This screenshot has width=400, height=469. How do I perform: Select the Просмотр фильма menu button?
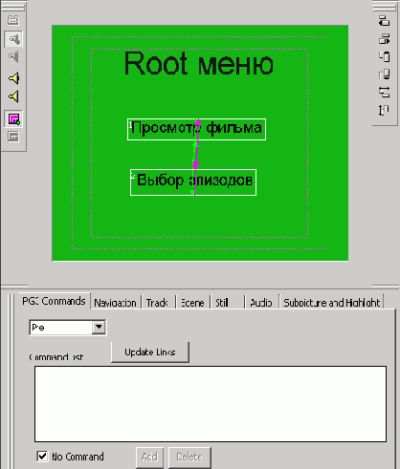click(x=196, y=129)
